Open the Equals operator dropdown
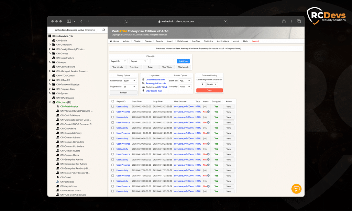352x211 pixels. coord(139,61)
